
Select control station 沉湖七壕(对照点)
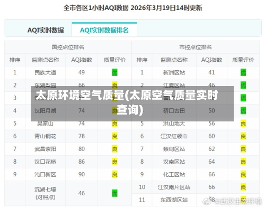point(45,193)
